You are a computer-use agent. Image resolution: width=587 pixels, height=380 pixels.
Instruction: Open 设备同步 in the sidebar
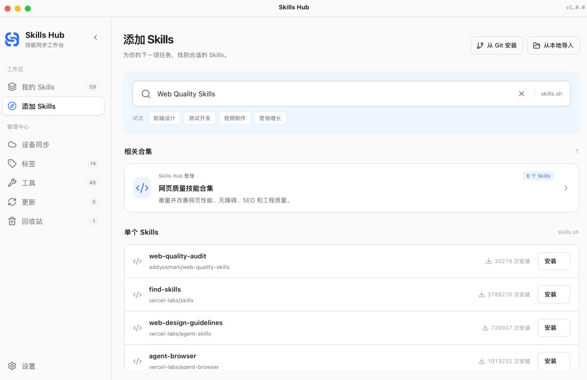tap(53, 144)
